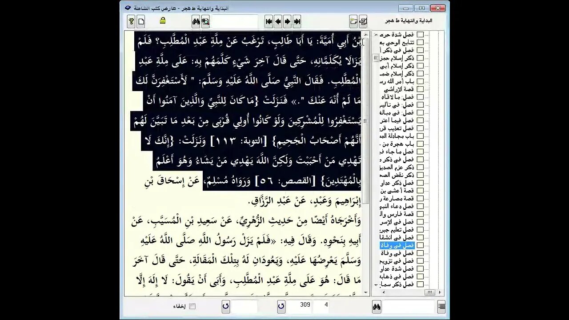Screen dimensions: 569x320
Task: Click the left arrow navigation button
Action: 278,21
